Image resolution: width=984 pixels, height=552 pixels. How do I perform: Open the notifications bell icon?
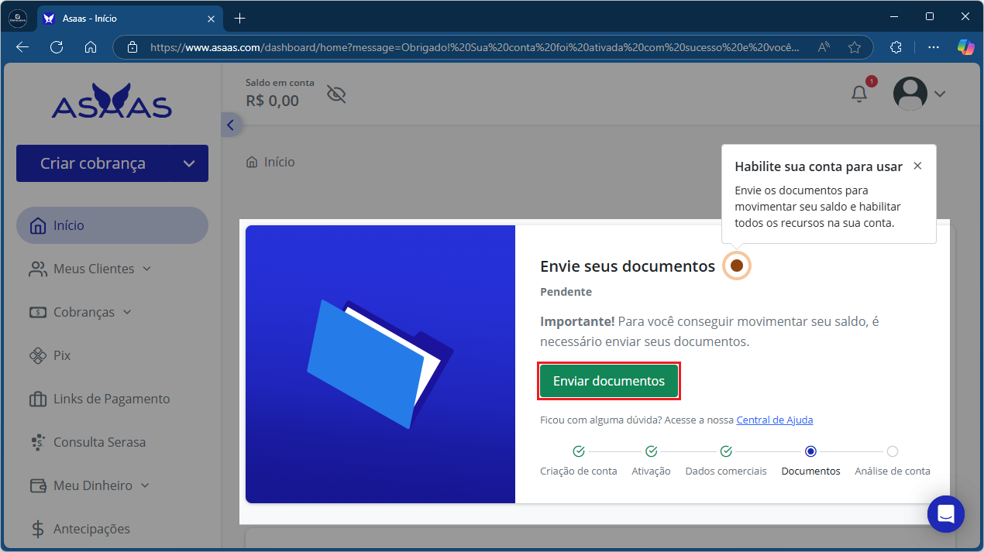(859, 94)
